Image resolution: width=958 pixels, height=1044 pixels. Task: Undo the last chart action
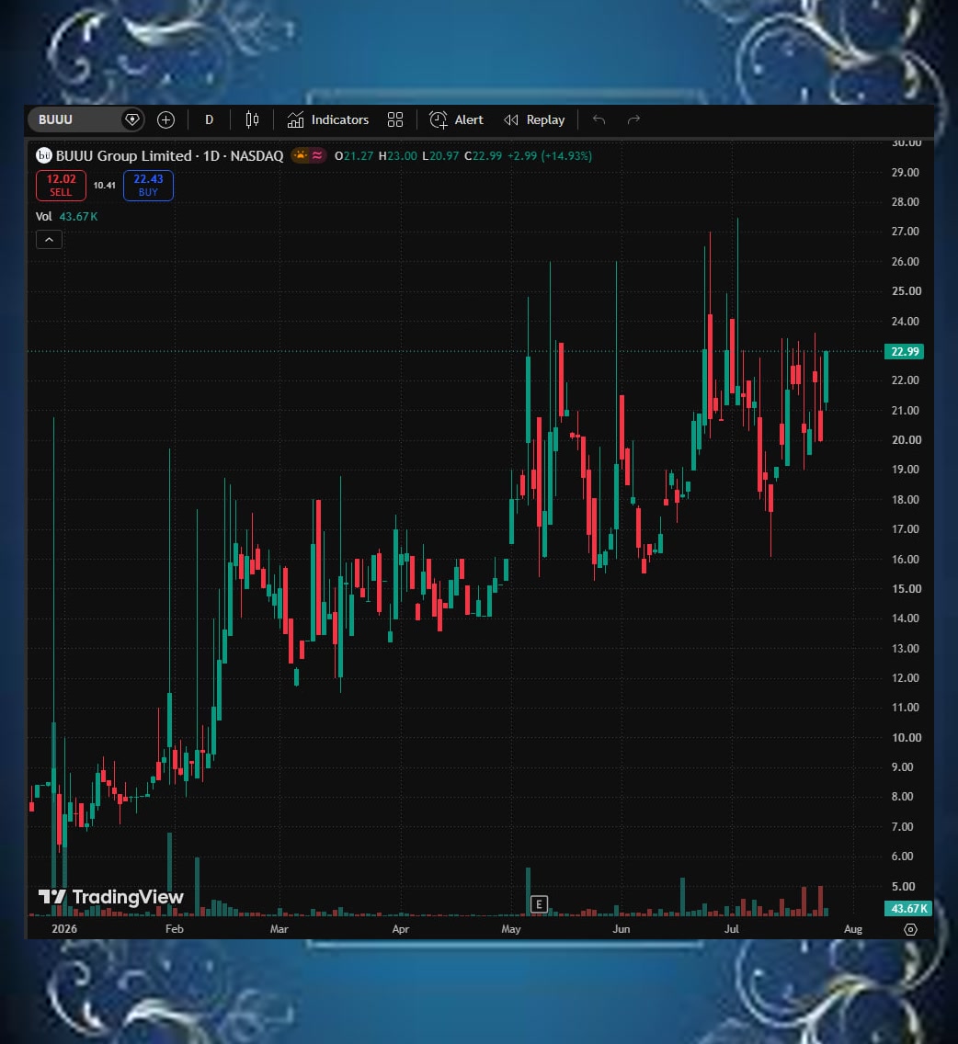click(599, 119)
